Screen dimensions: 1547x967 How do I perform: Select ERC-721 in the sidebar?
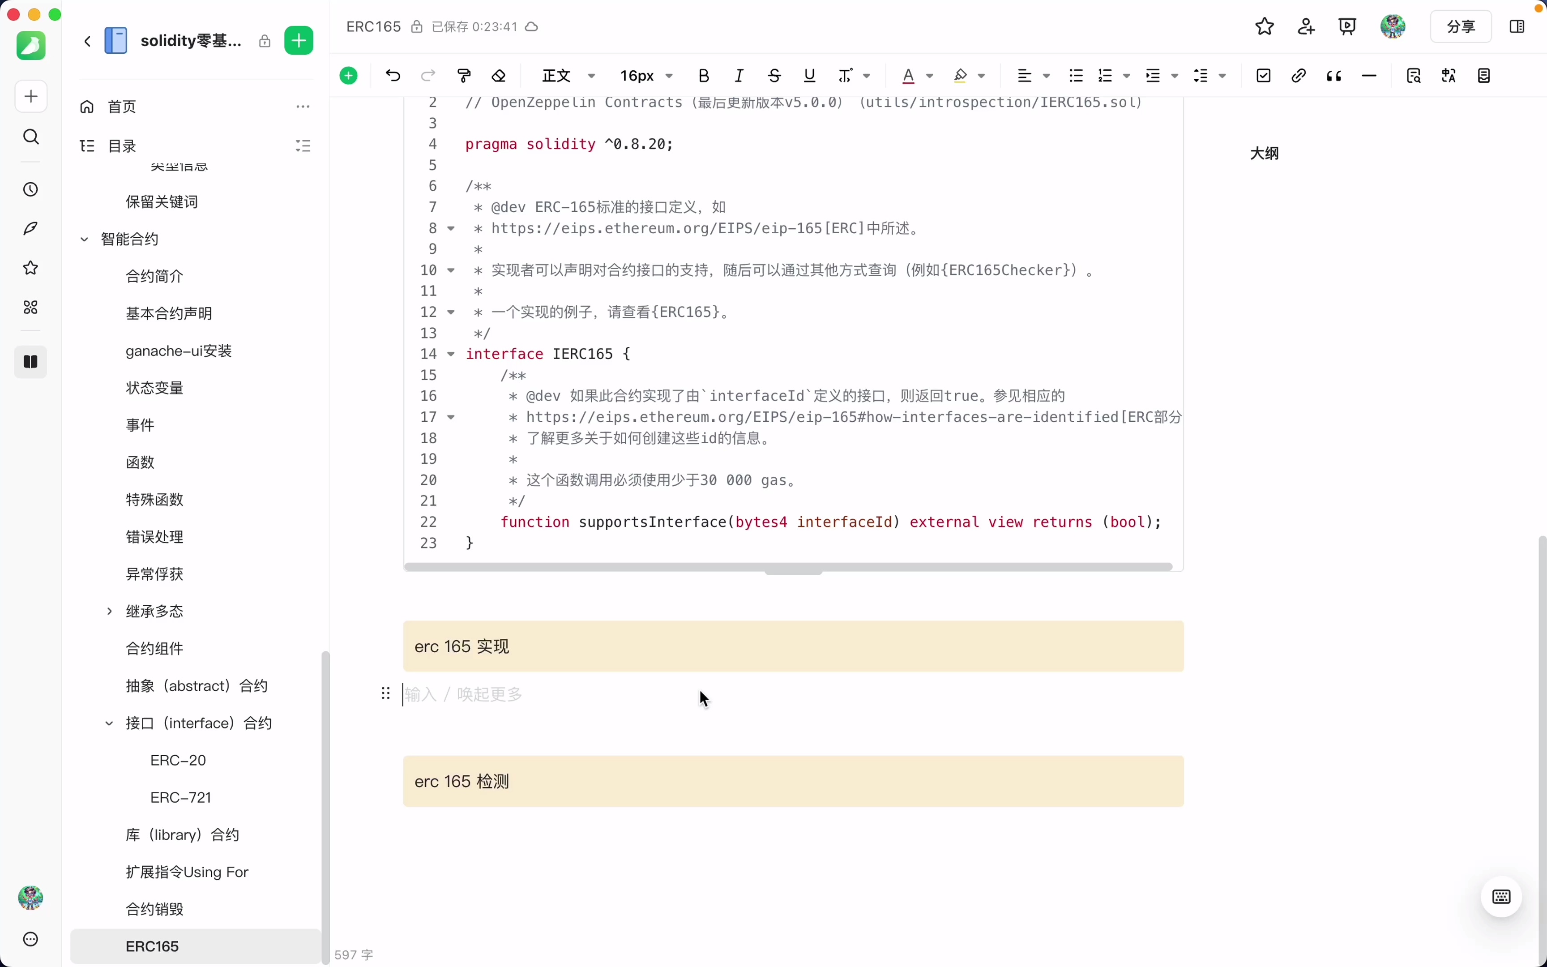pos(180,797)
